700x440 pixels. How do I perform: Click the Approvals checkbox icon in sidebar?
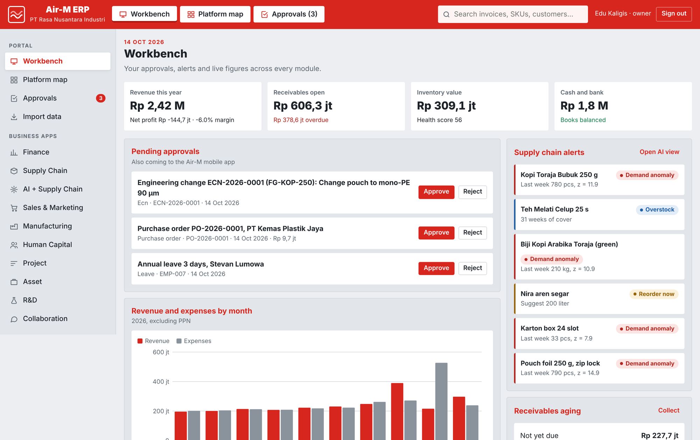pos(14,98)
